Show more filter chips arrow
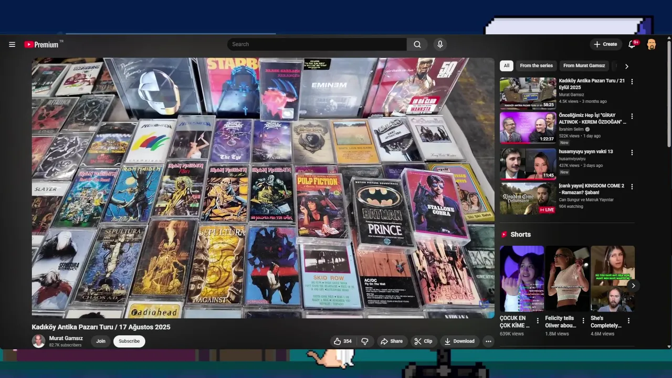672x378 pixels. [x=626, y=66]
